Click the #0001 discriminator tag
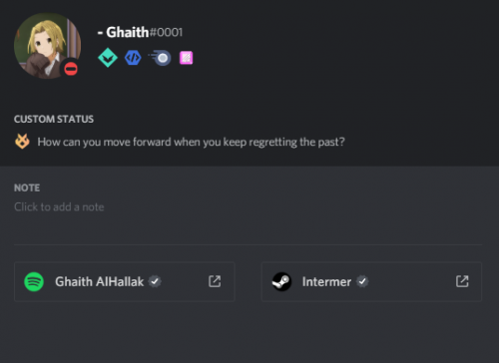The height and width of the screenshot is (363, 499). tap(166, 32)
